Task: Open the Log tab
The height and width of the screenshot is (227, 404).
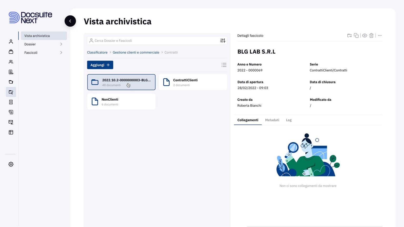Action: [x=289, y=120]
